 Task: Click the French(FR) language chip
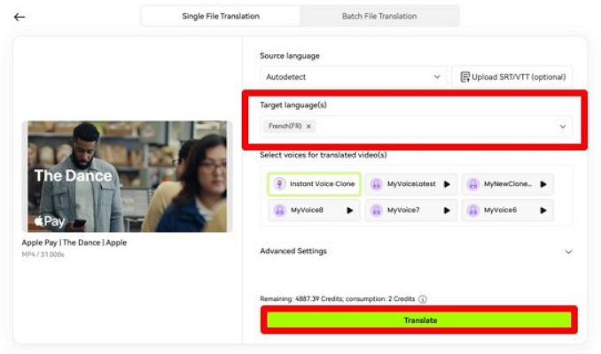[x=289, y=126]
